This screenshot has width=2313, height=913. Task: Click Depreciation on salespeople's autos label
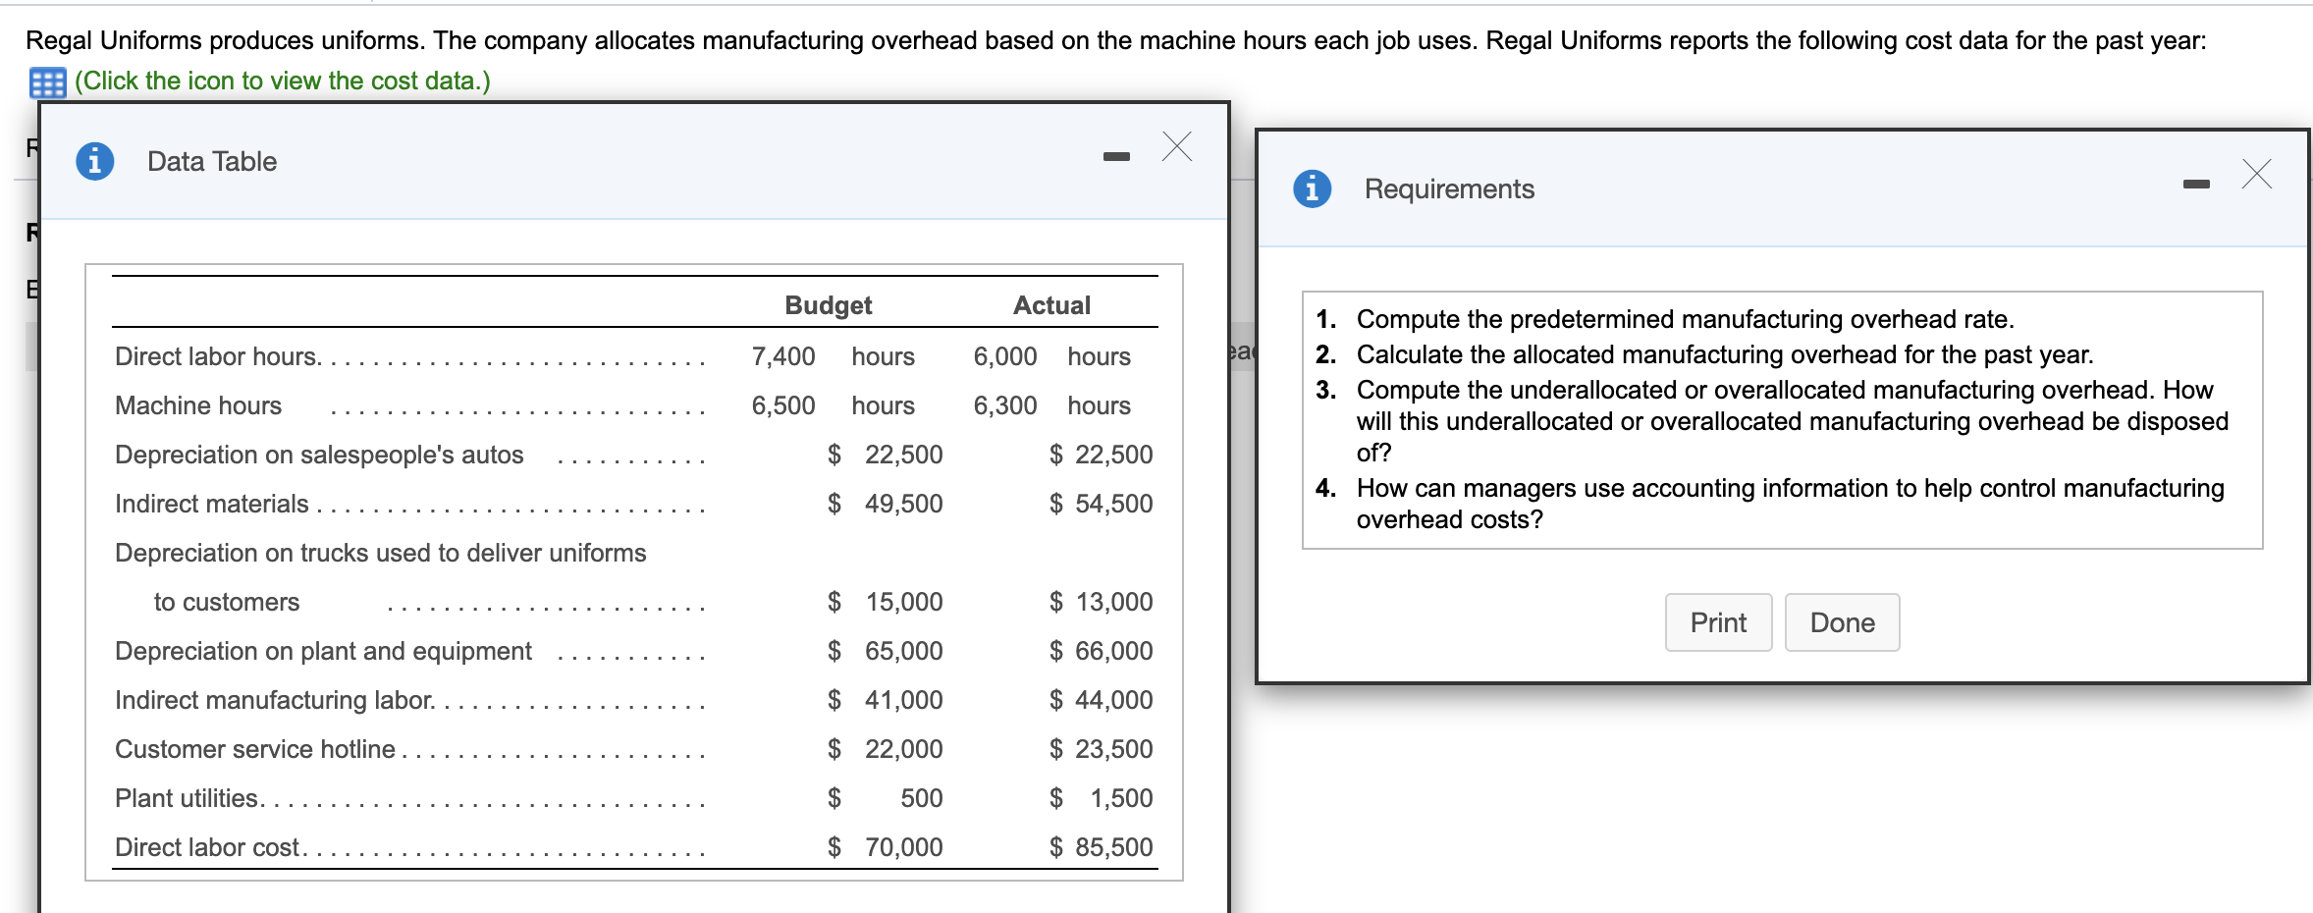319,455
